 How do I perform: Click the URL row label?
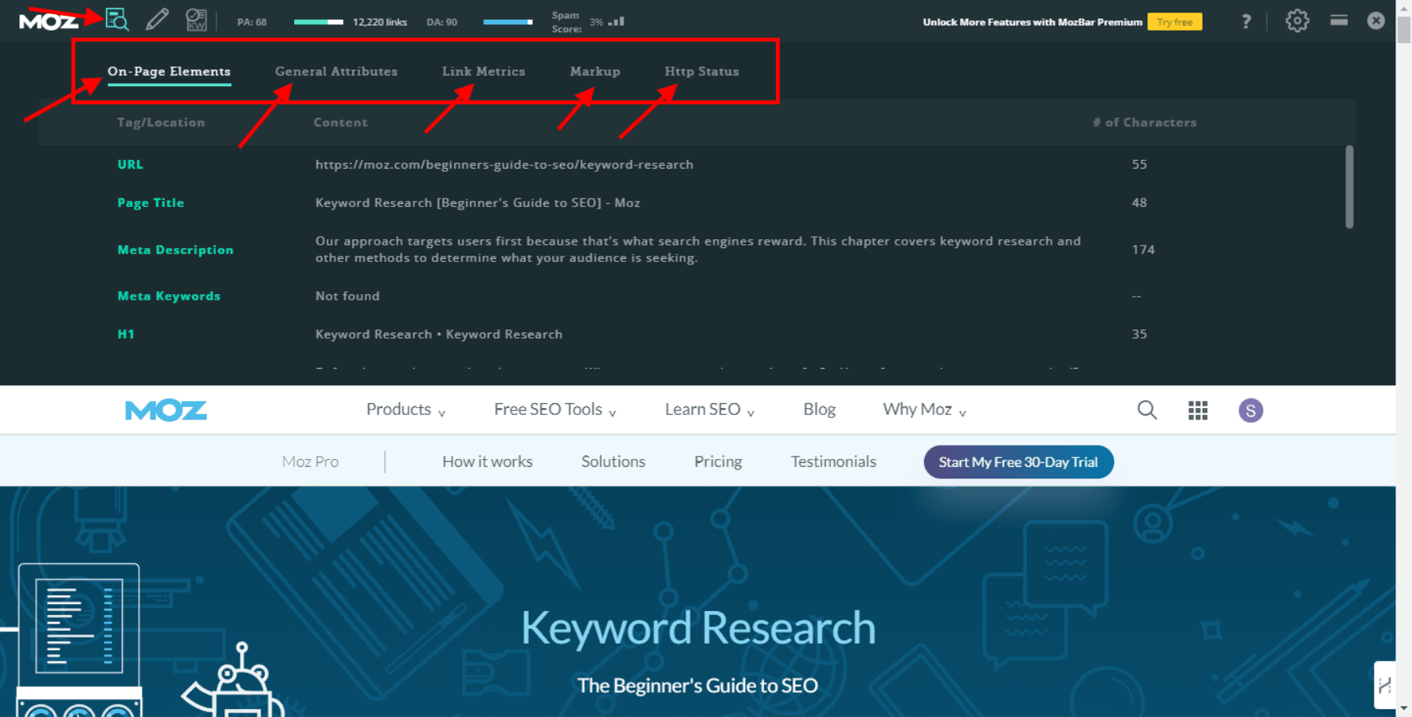[x=130, y=165]
